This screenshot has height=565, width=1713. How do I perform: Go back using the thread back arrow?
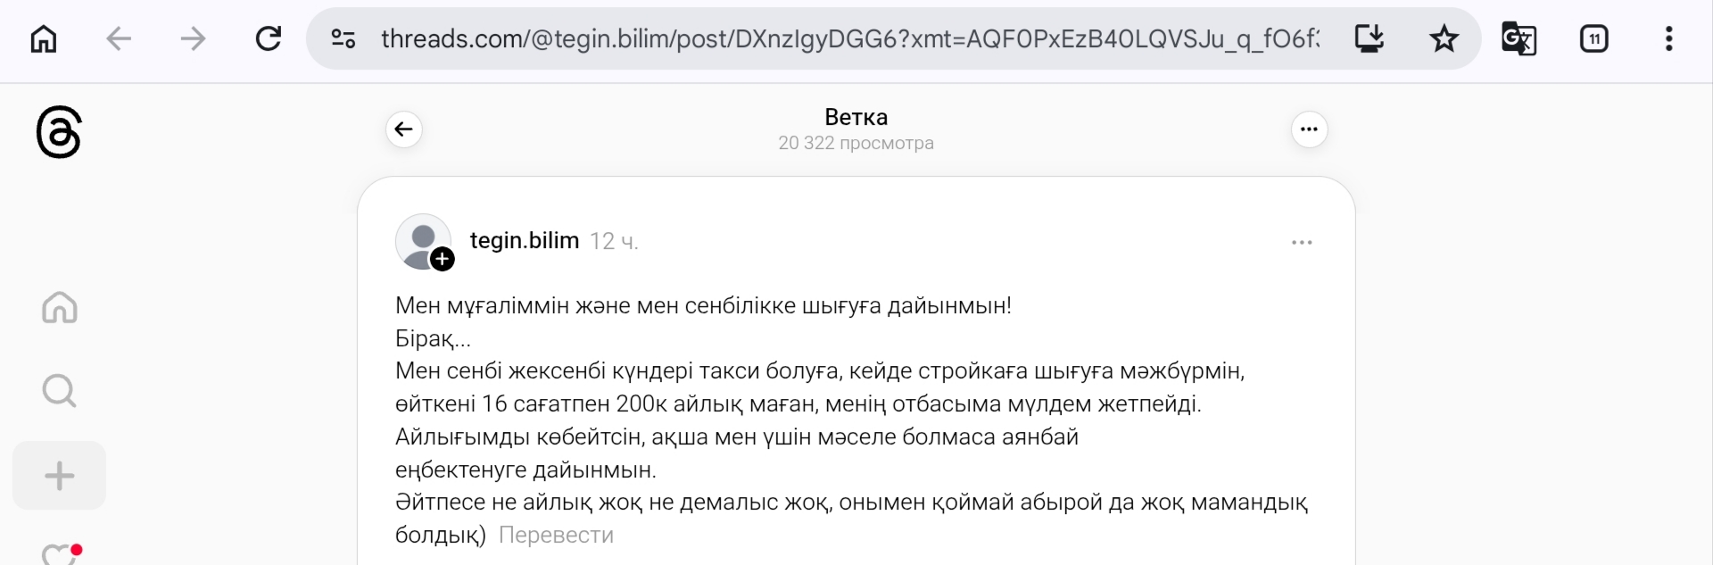pos(404,129)
